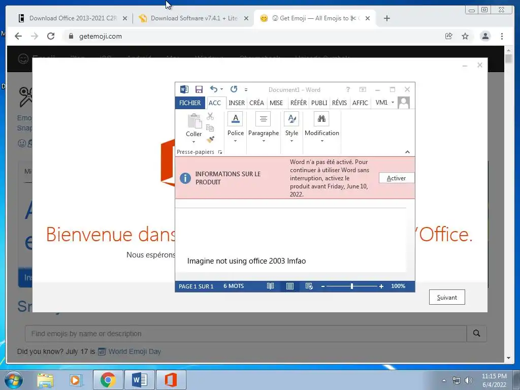The height and width of the screenshot is (390, 520).
Task: Open the Customize Quick Access Toolbar dropdown
Action: [x=246, y=89]
